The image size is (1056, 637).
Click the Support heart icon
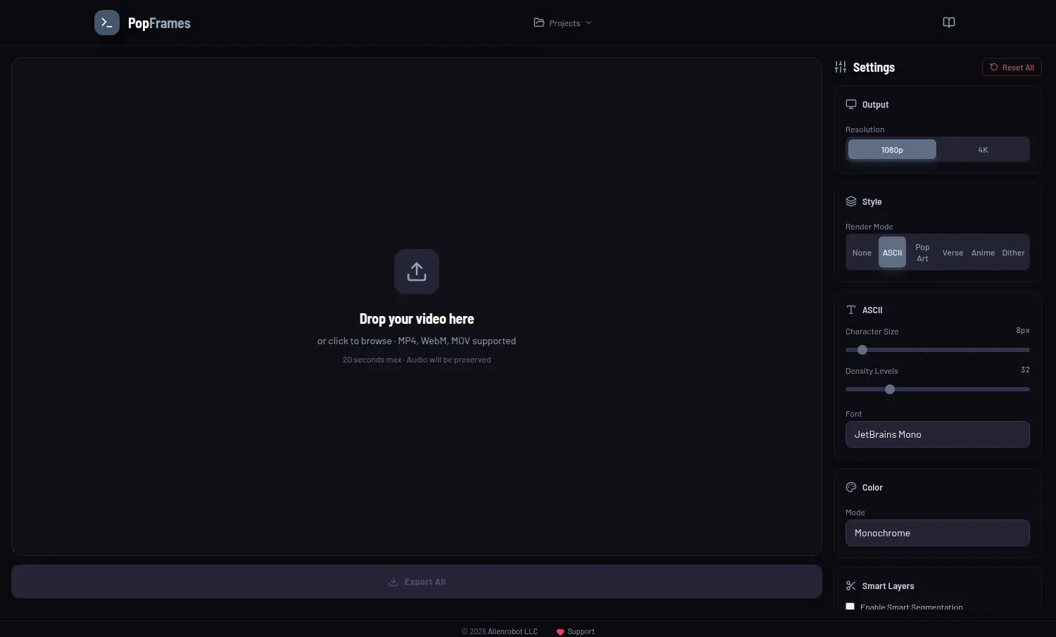560,632
